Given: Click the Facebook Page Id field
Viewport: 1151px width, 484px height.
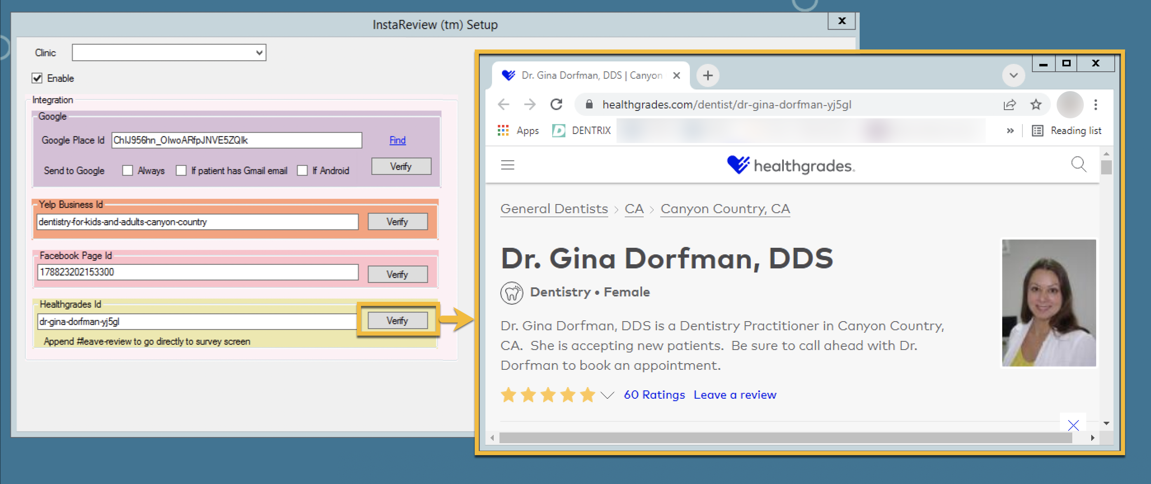Looking at the screenshot, I should pos(197,272).
